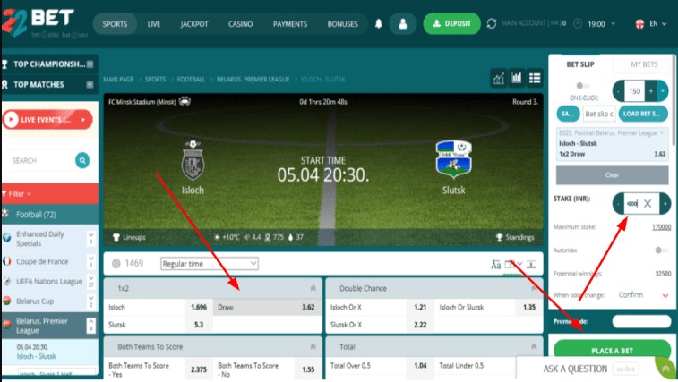The image size is (678, 382).
Task: Collapse Top Championships panel
Action: pyautogui.click(x=90, y=64)
